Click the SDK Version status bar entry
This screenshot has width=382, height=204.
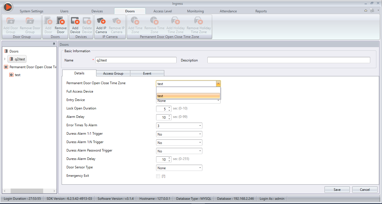pyautogui.click(x=69, y=199)
